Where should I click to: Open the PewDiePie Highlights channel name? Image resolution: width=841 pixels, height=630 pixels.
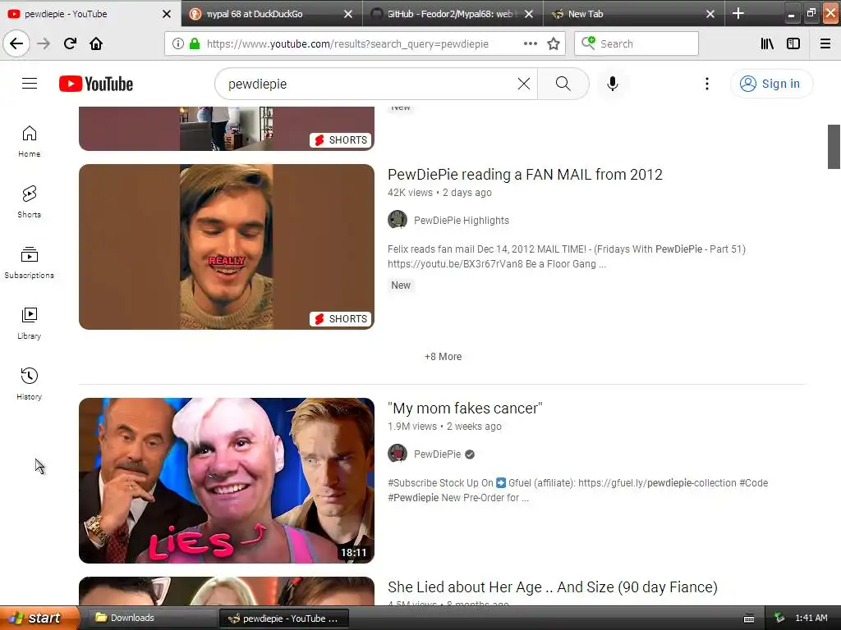[462, 220]
